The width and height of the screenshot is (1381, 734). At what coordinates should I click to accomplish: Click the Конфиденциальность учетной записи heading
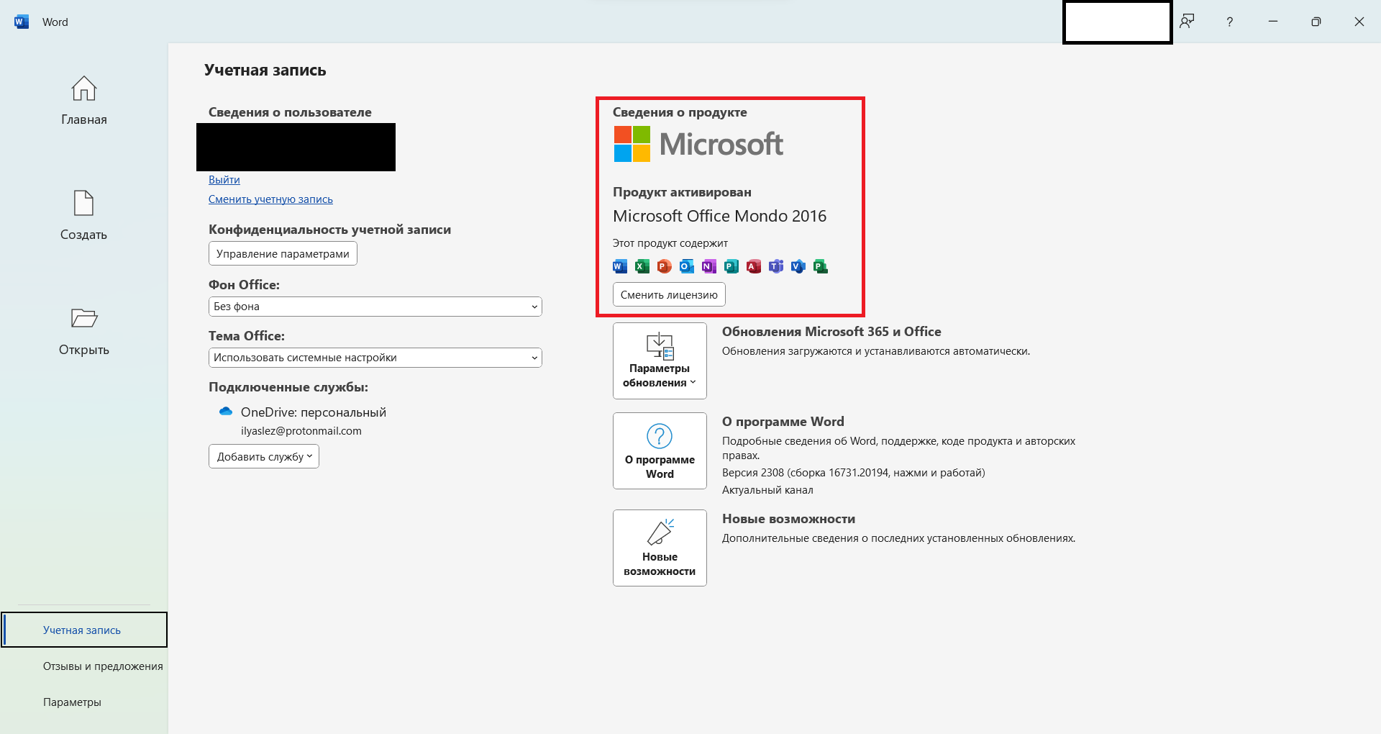click(329, 230)
